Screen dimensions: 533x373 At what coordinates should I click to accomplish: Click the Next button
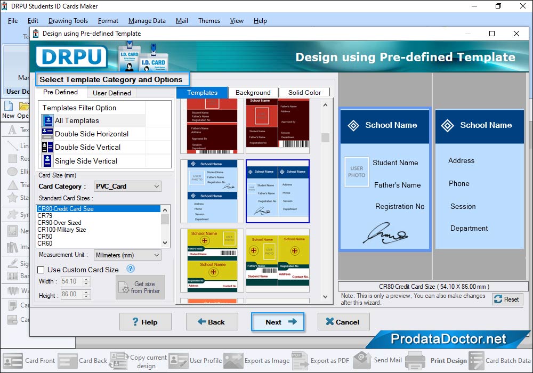(x=278, y=322)
